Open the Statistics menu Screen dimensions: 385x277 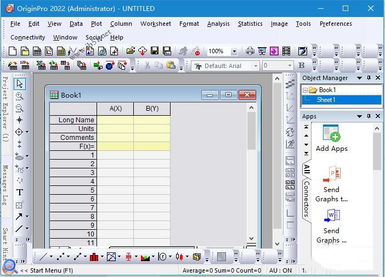[x=250, y=24]
